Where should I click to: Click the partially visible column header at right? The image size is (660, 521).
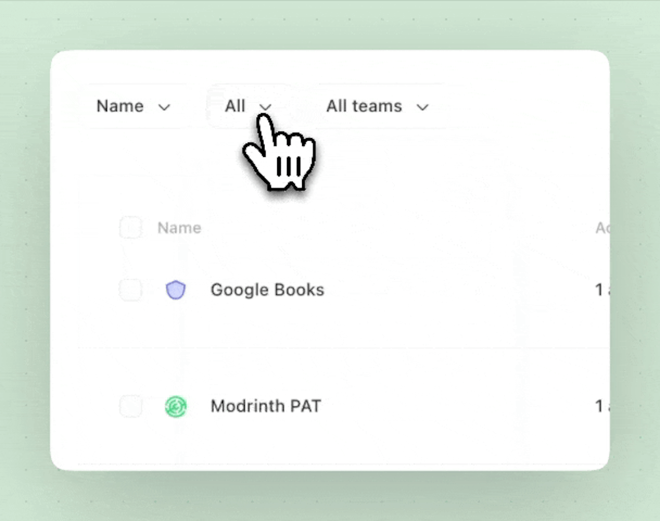602,227
